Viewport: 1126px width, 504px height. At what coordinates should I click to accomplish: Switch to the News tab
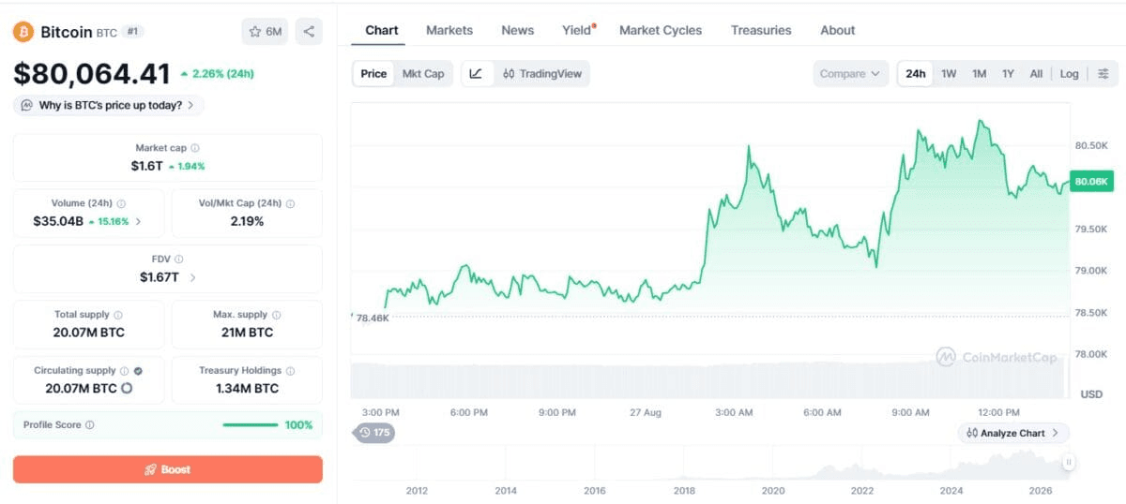tap(518, 30)
